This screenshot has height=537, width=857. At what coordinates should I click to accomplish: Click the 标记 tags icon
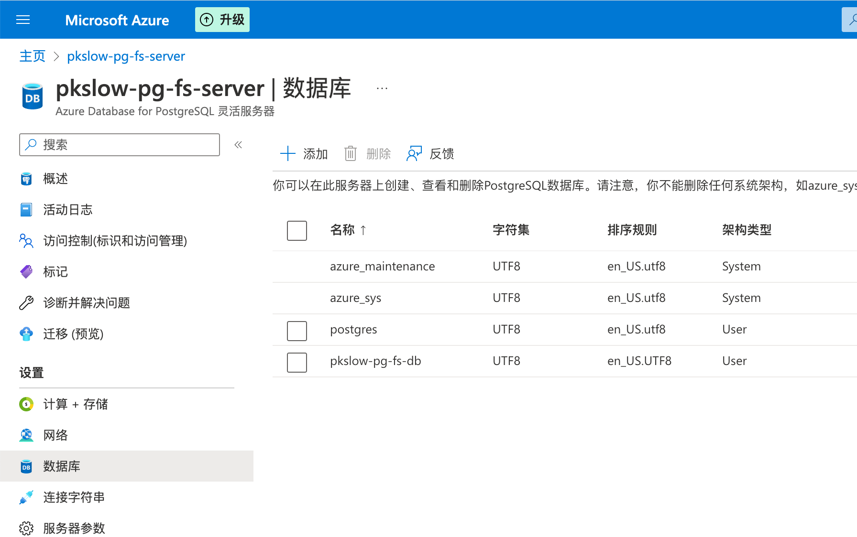[x=26, y=271]
